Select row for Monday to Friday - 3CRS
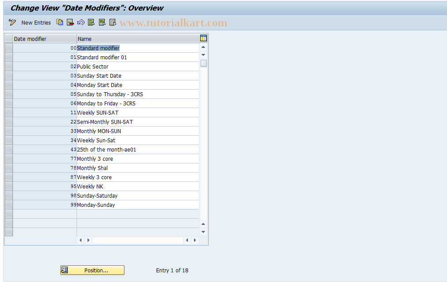447x282 pixels. 9,103
